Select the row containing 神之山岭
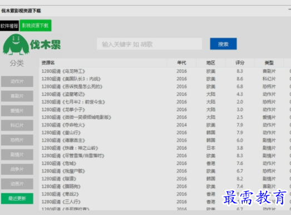The height and width of the screenshot is (215, 291). click(165, 148)
